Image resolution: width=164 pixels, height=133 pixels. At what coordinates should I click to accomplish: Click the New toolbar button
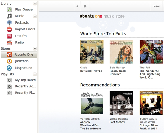click(x=156, y=6)
